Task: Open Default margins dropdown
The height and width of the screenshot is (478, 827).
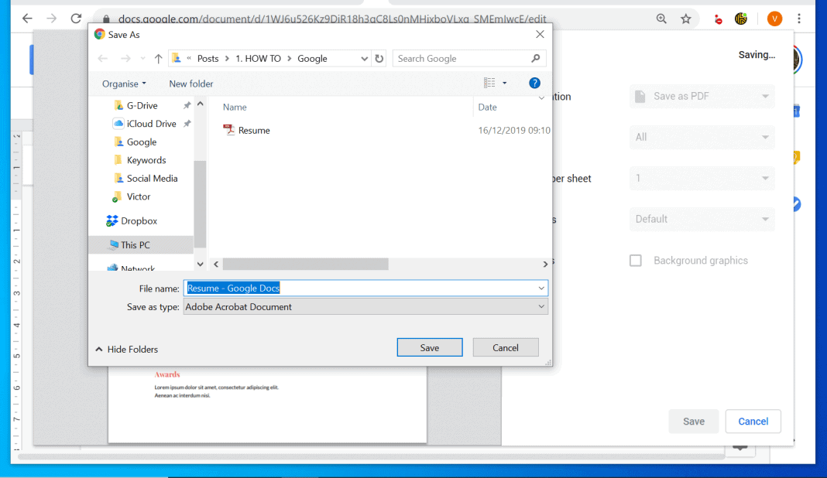Action: tap(702, 219)
